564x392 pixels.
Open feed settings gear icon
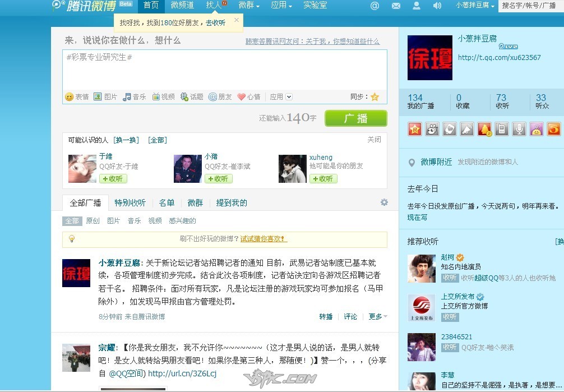coord(384,202)
